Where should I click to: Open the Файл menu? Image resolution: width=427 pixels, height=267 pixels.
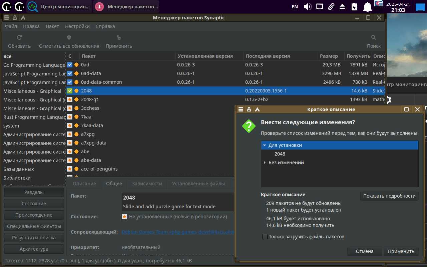pos(11,26)
